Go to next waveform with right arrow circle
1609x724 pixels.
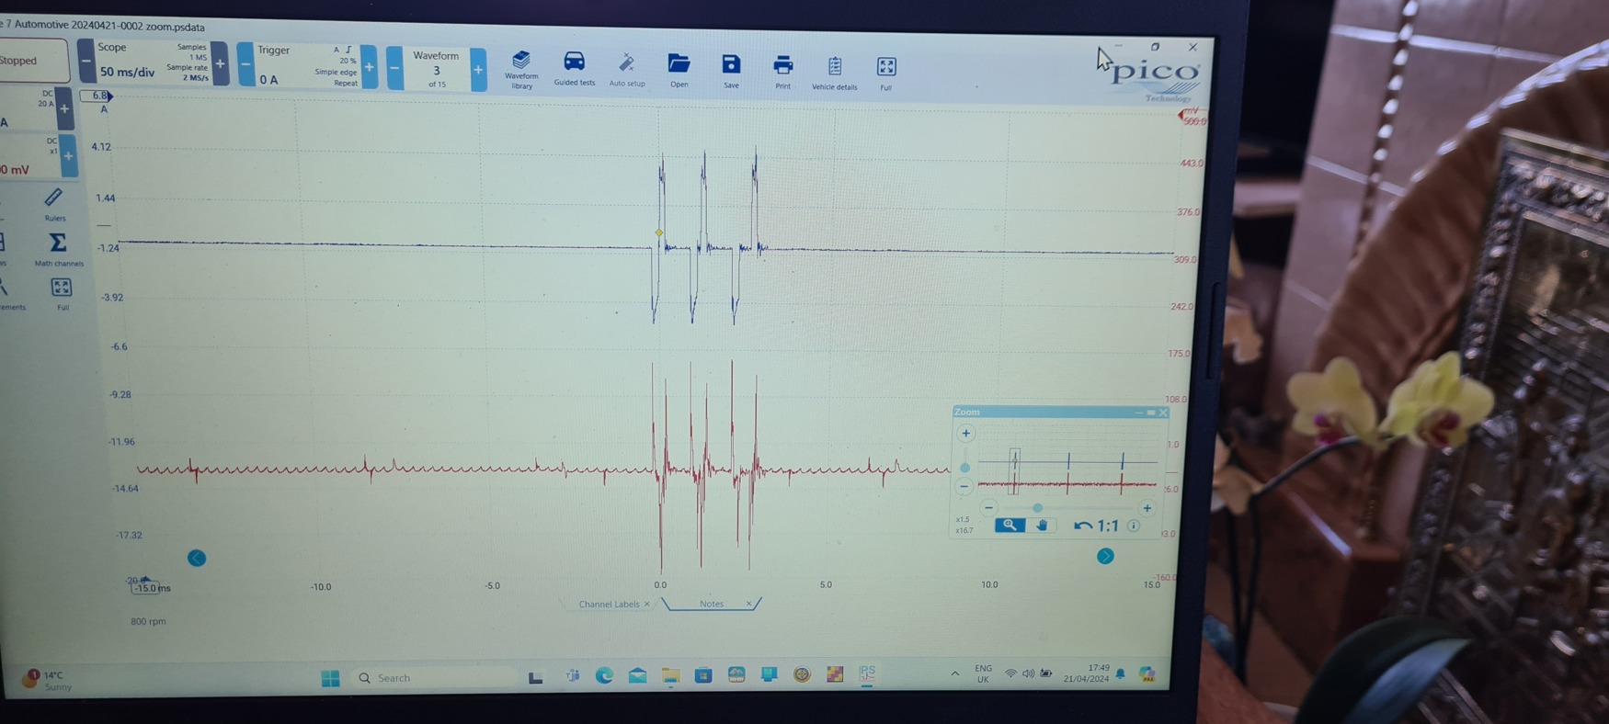click(x=1105, y=556)
